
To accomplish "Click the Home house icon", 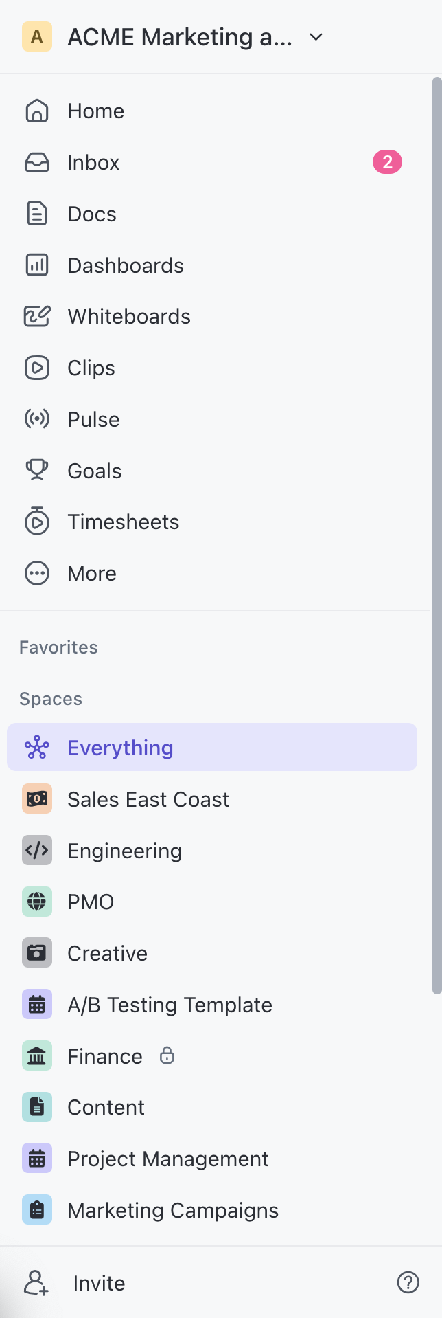I will (37, 111).
